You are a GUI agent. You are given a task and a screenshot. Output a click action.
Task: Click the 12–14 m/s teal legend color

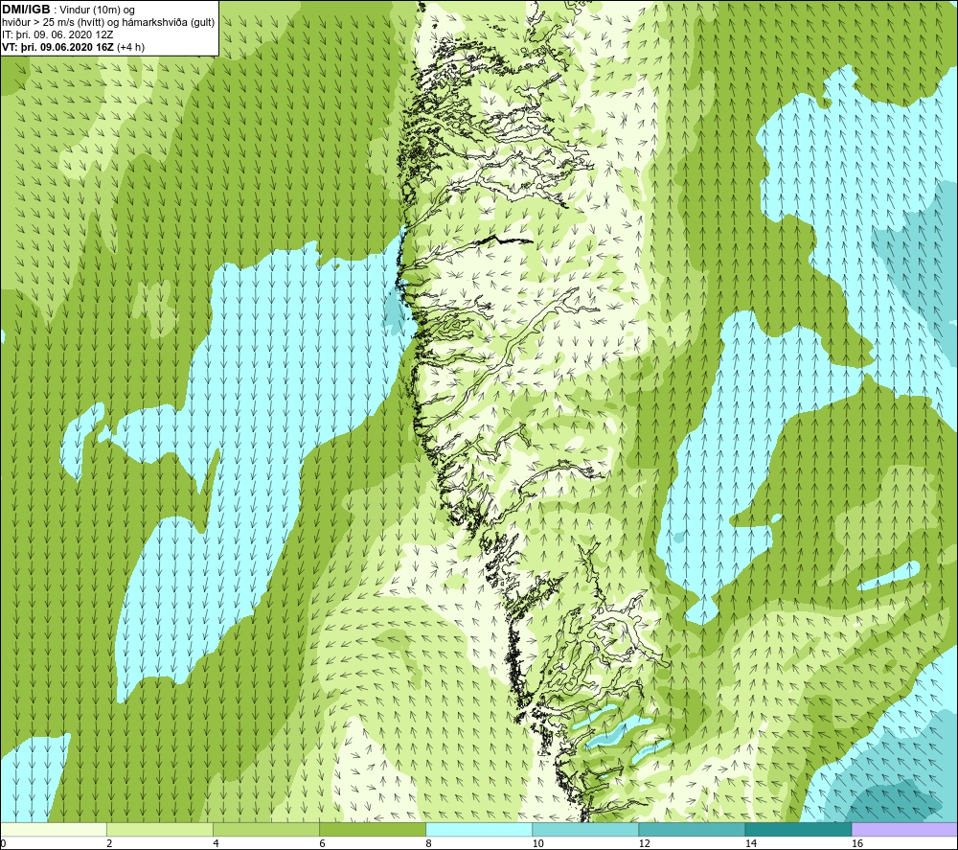click(x=692, y=829)
